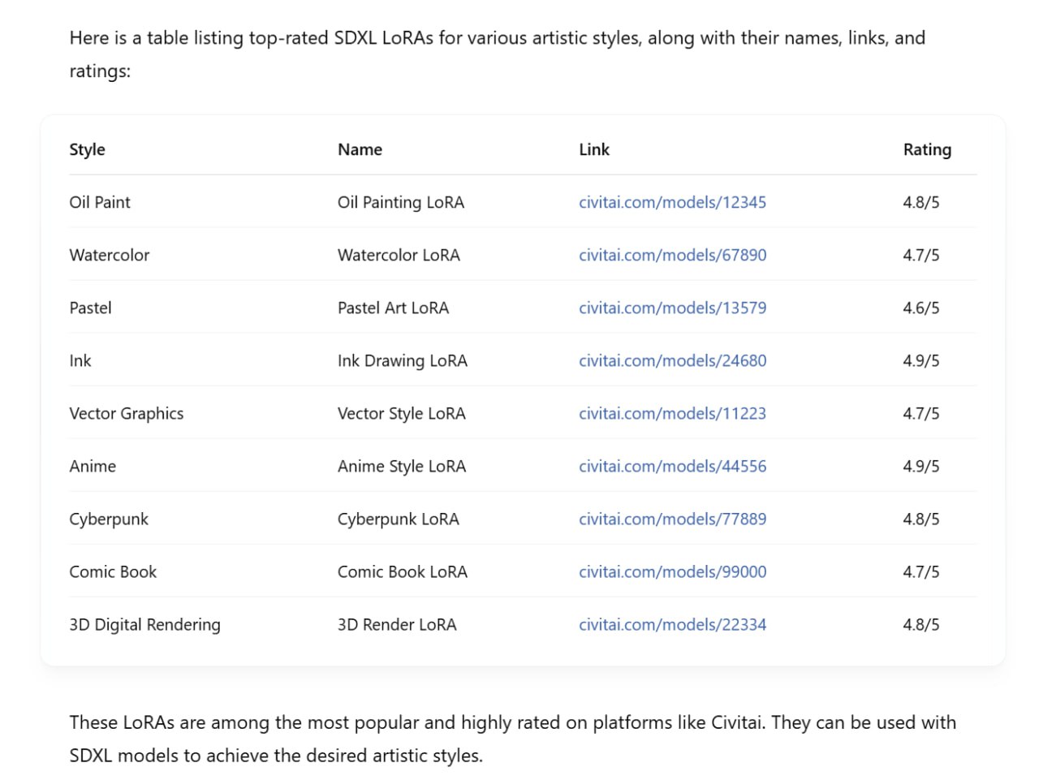The height and width of the screenshot is (780, 1039).
Task: Open the civitai.com/models/77889 link
Action: point(672,519)
